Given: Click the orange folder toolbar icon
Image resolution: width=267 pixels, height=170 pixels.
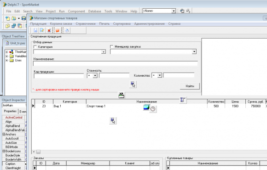Looking at the screenshot, I should [58, 30].
